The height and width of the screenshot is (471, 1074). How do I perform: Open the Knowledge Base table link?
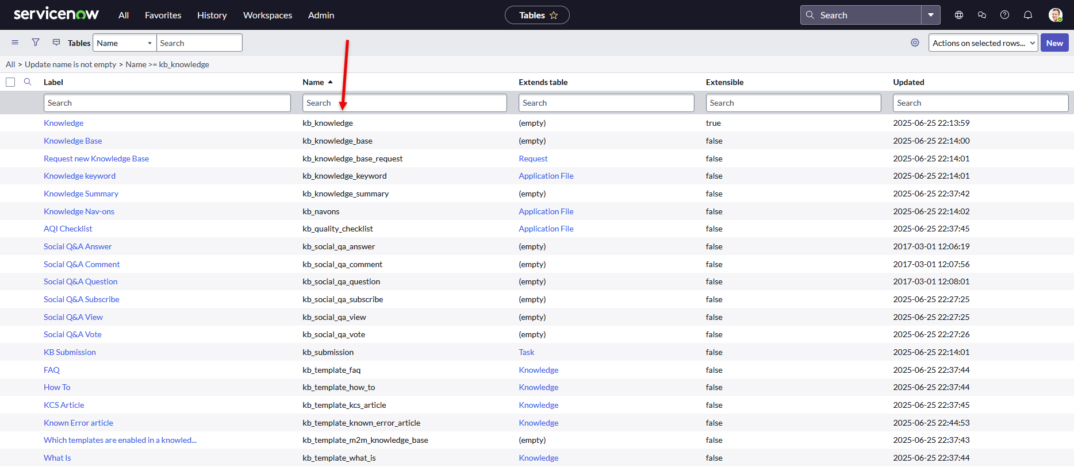tap(72, 141)
